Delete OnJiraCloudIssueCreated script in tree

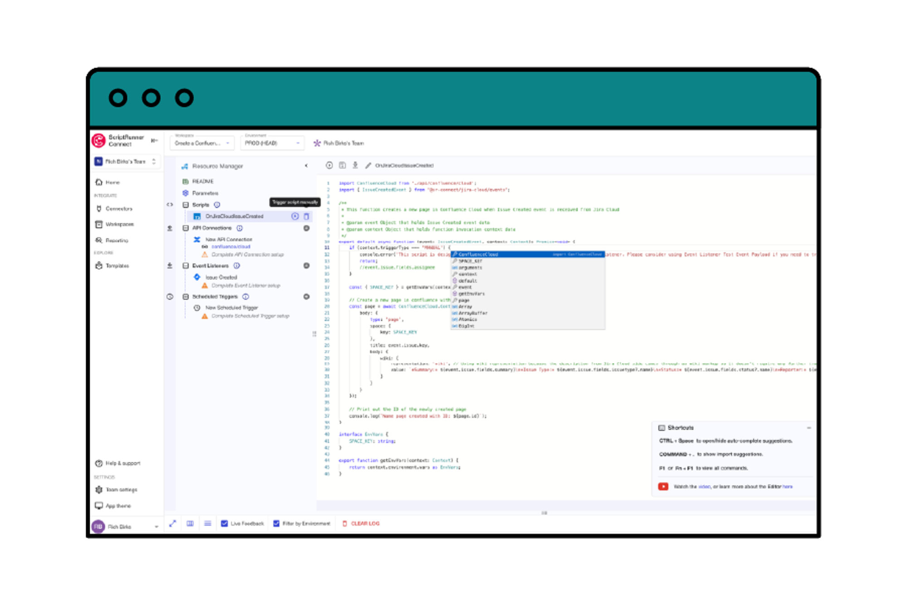[x=307, y=216]
